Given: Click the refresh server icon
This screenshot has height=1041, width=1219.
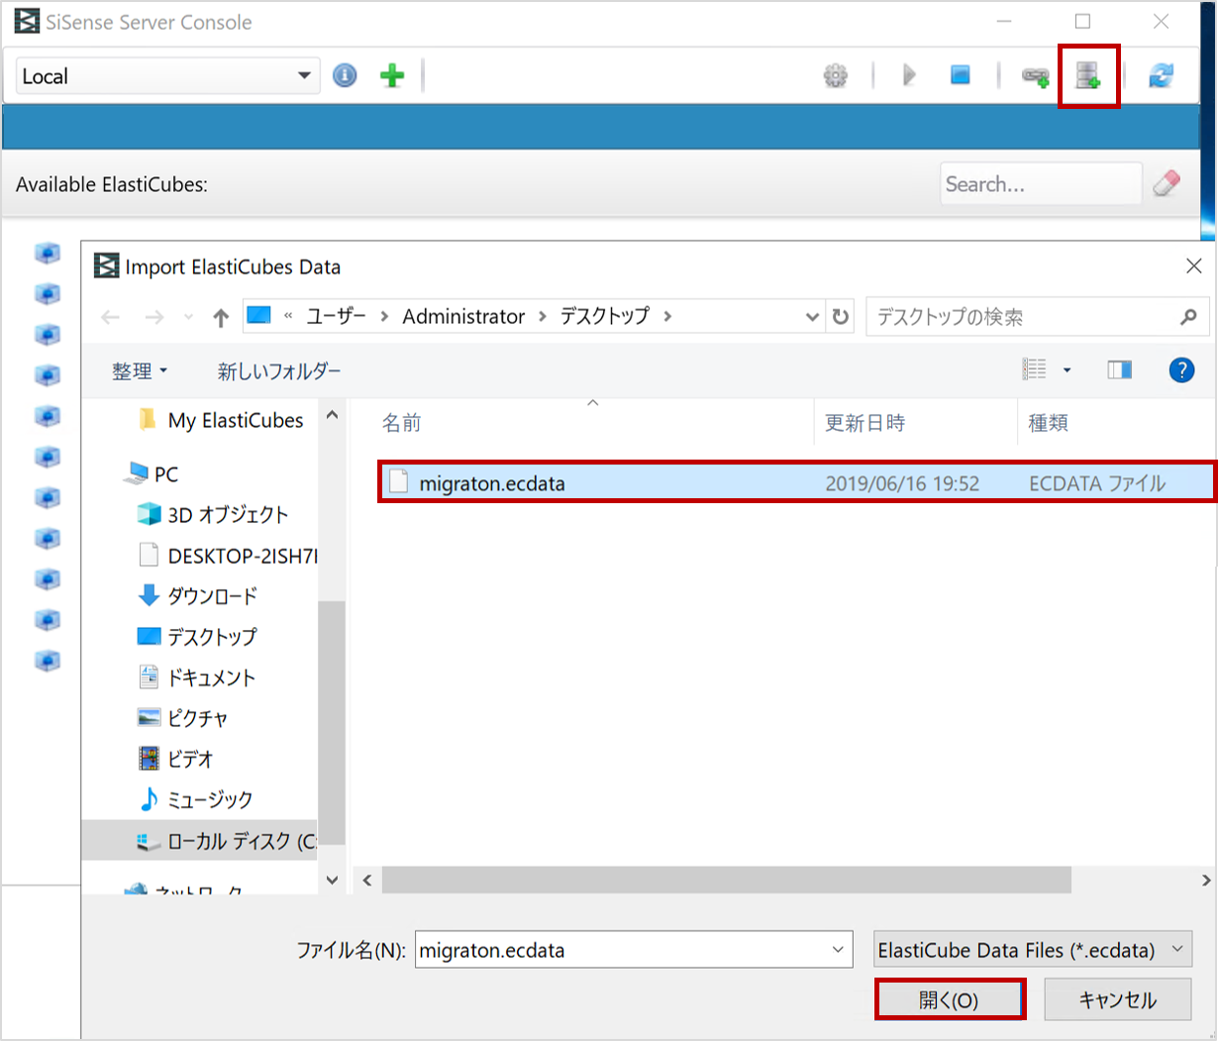Looking at the screenshot, I should tap(1161, 75).
